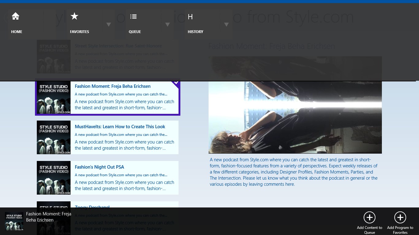Open the 'Fashion's Night Out PSA' episode
Viewport: 419px width, 235px height.
[x=99, y=167]
